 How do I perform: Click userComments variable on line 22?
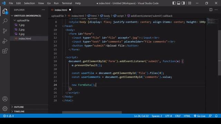coord(91,77)
